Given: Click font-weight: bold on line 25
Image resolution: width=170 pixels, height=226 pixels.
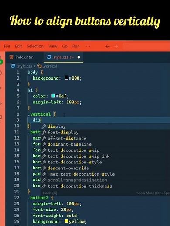Looking at the screenshot, I should (56, 216).
